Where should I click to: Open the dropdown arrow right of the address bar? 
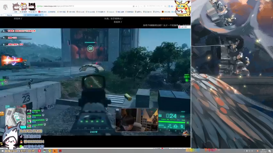141,6
